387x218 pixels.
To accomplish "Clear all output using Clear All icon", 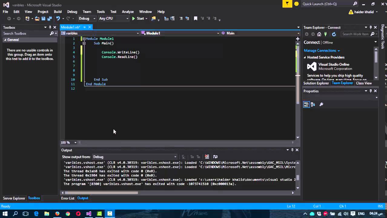I will pyautogui.click(x=207, y=157).
